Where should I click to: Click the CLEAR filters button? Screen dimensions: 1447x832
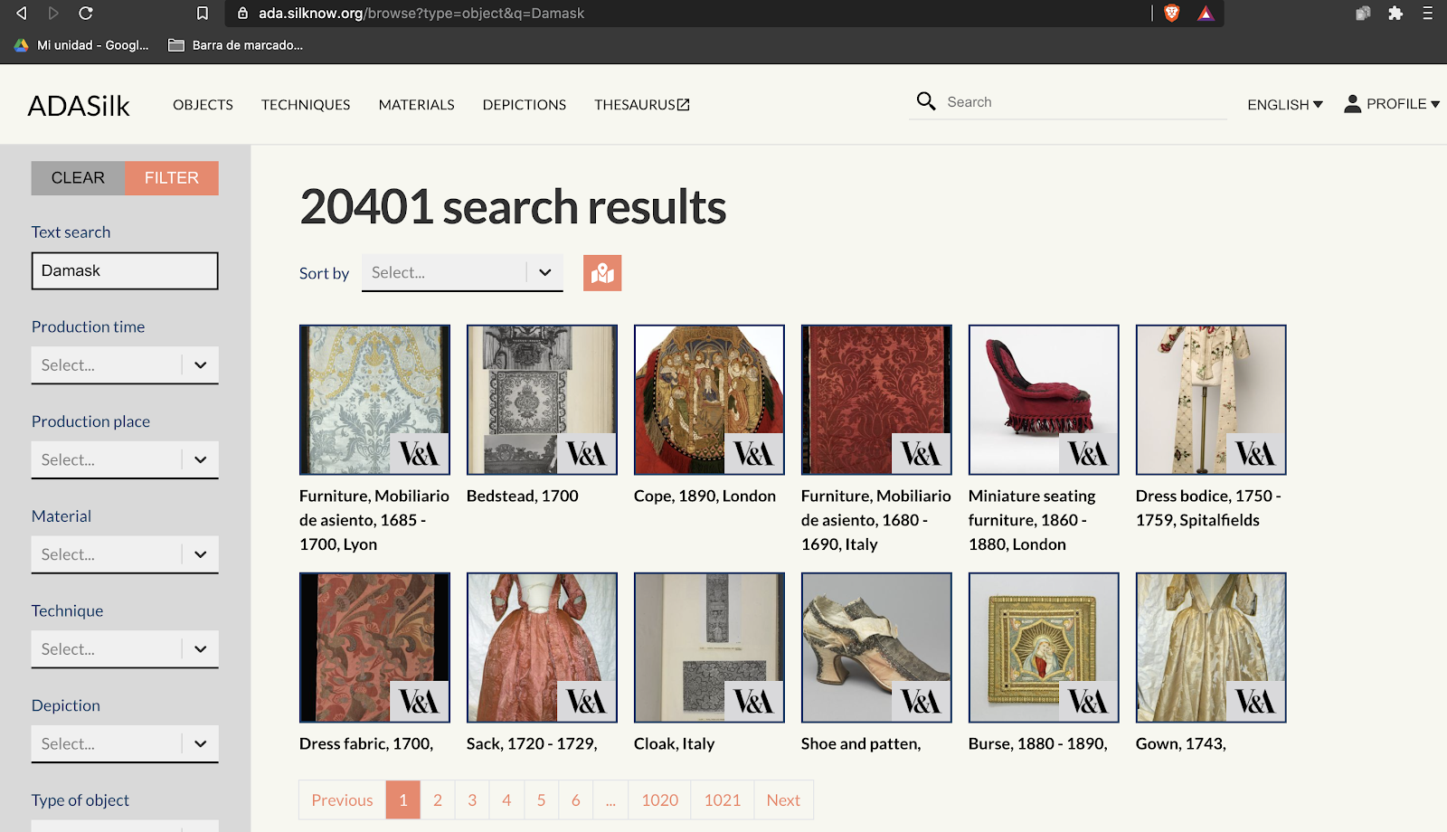(78, 178)
